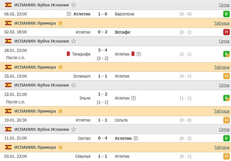
Task: Open the Сетка link in top header
Action: point(224,5)
